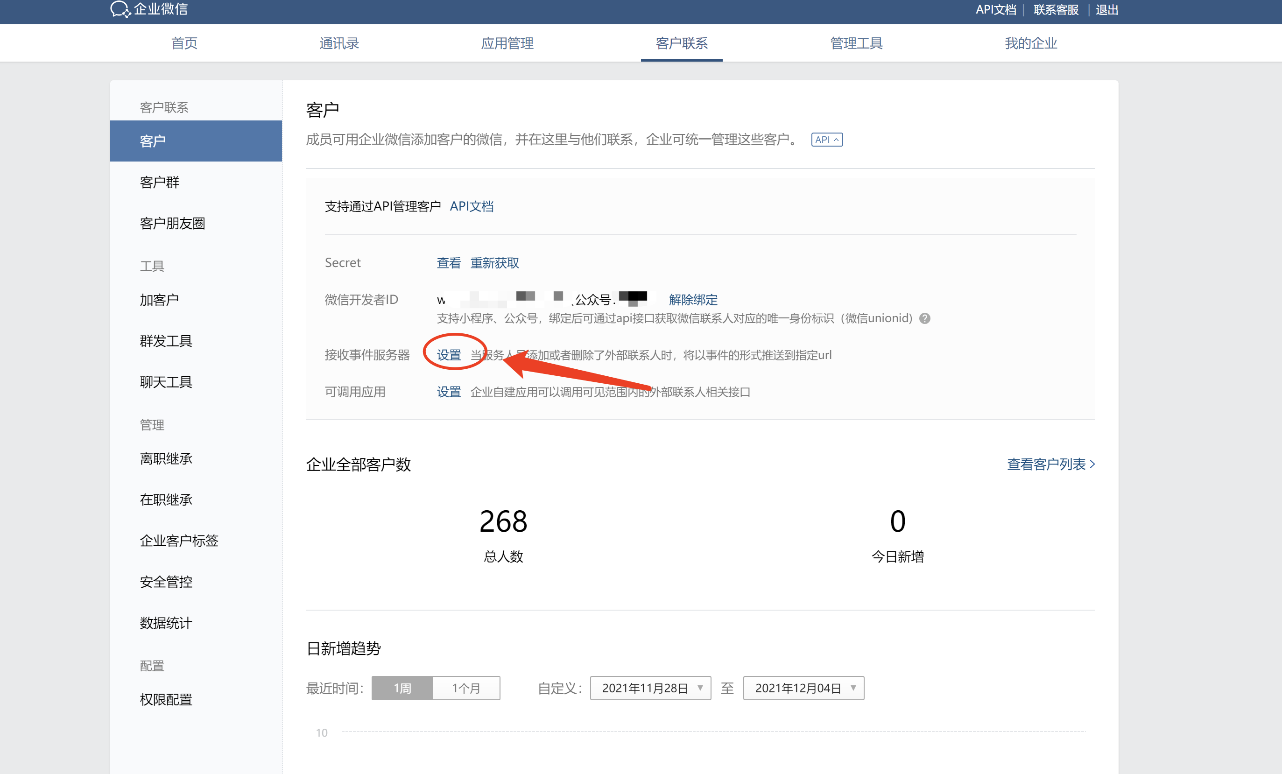Open API文档 link in the API section
1282x774 pixels.
472,206
